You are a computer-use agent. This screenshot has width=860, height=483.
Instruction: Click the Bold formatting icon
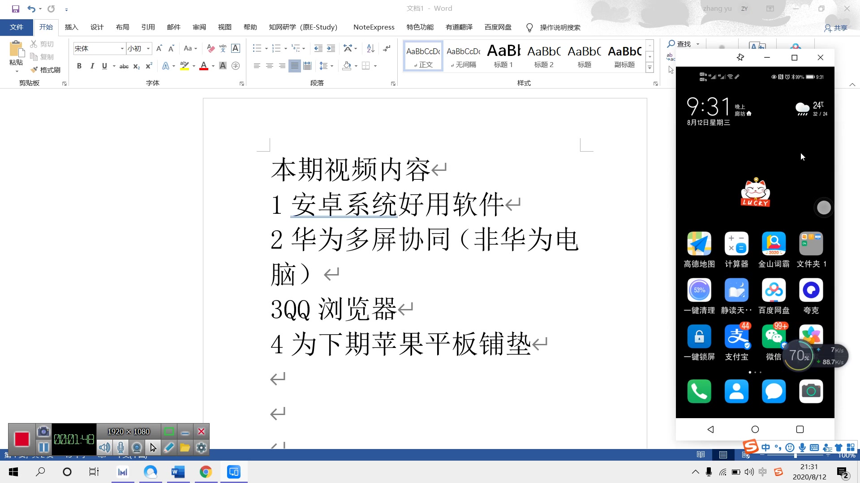click(78, 65)
